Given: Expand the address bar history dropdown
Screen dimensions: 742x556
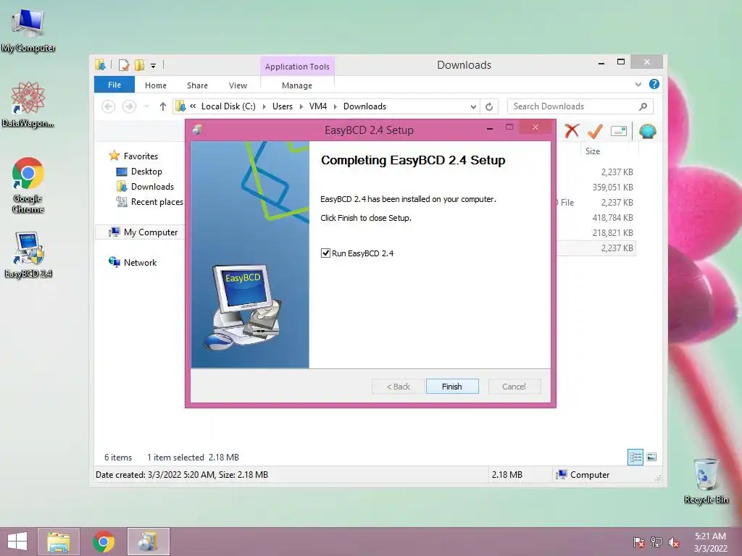Looking at the screenshot, I should [472, 107].
